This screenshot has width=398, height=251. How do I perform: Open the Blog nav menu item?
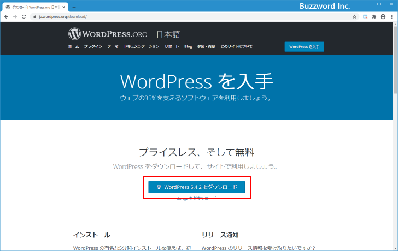click(188, 46)
